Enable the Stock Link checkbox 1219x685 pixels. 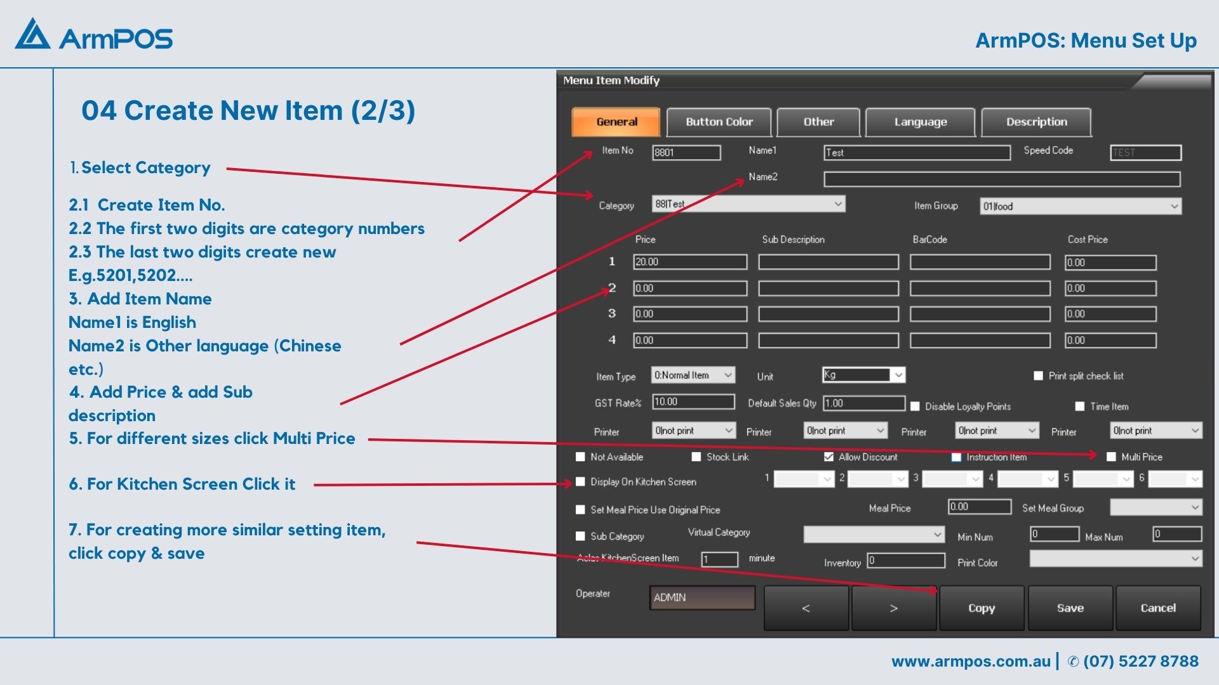click(x=696, y=457)
